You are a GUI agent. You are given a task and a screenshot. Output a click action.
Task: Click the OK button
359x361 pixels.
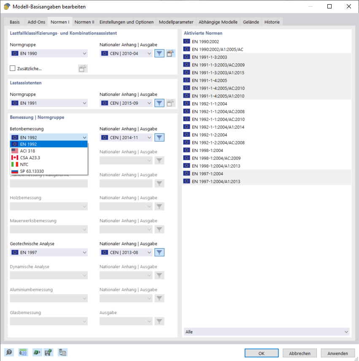click(x=262, y=353)
